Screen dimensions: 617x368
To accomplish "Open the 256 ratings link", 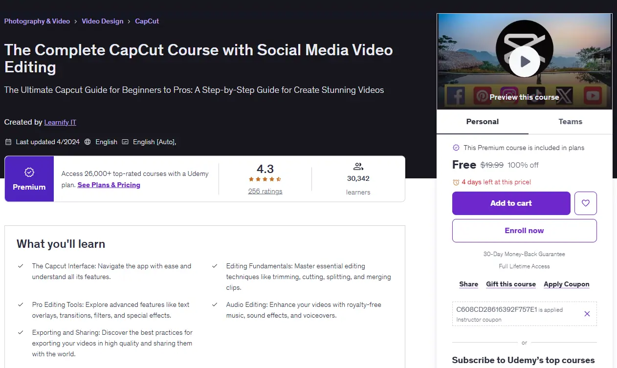I will click(x=265, y=191).
